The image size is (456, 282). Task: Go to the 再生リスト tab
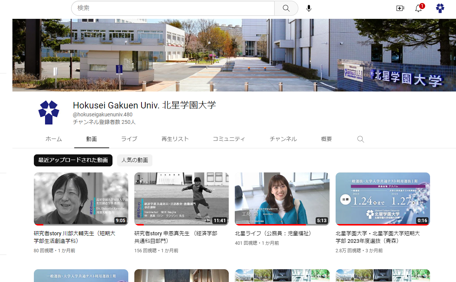[x=175, y=139]
